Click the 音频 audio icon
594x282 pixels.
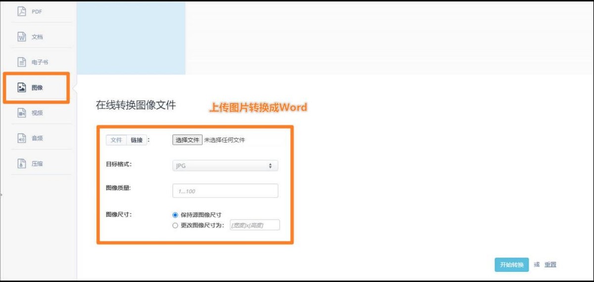22,138
